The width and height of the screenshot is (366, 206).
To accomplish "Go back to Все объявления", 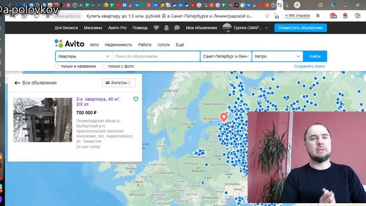I will (x=39, y=82).
